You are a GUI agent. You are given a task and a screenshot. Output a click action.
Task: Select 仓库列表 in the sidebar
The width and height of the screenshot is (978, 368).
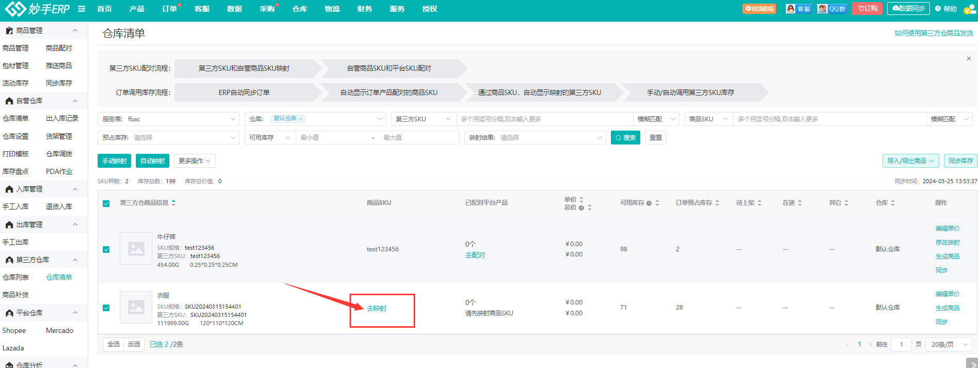[15, 277]
